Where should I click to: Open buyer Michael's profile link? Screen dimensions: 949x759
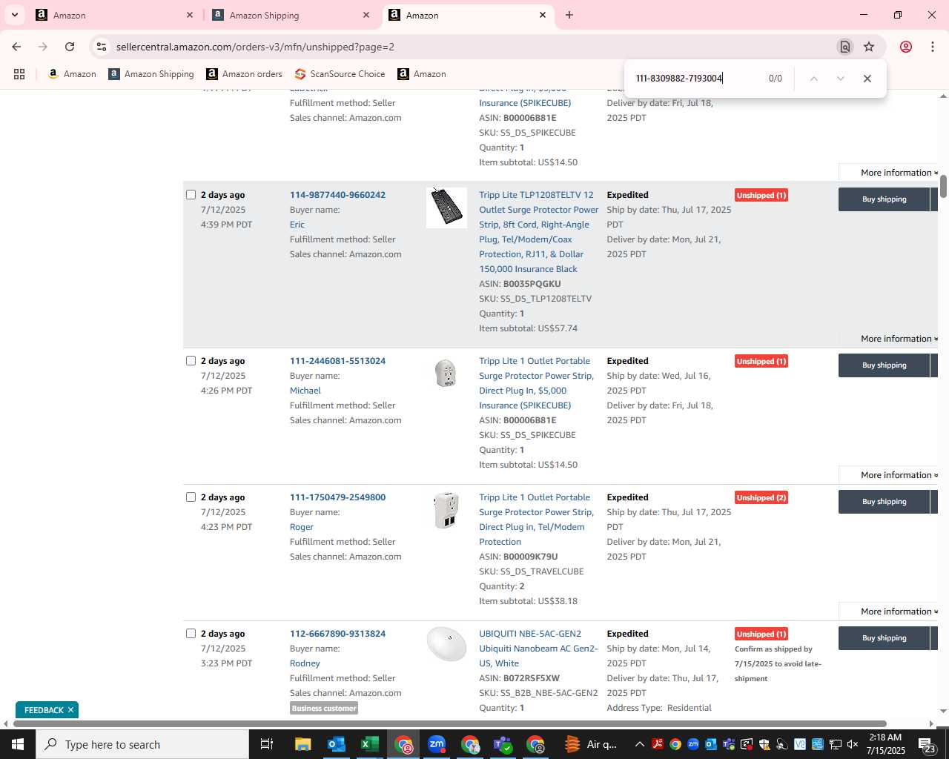click(x=305, y=391)
